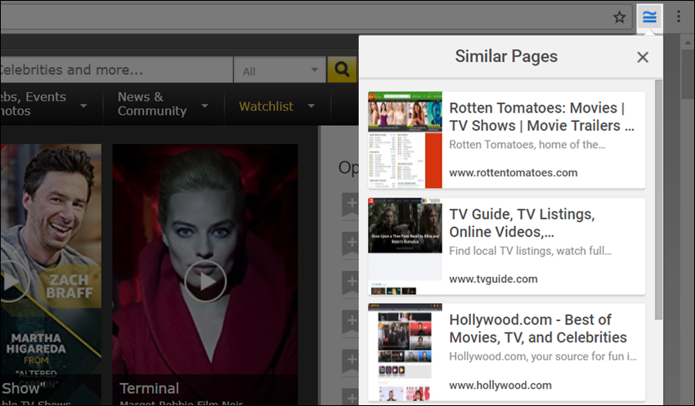Click the Hollywood.com site thumbnail

(x=405, y=352)
